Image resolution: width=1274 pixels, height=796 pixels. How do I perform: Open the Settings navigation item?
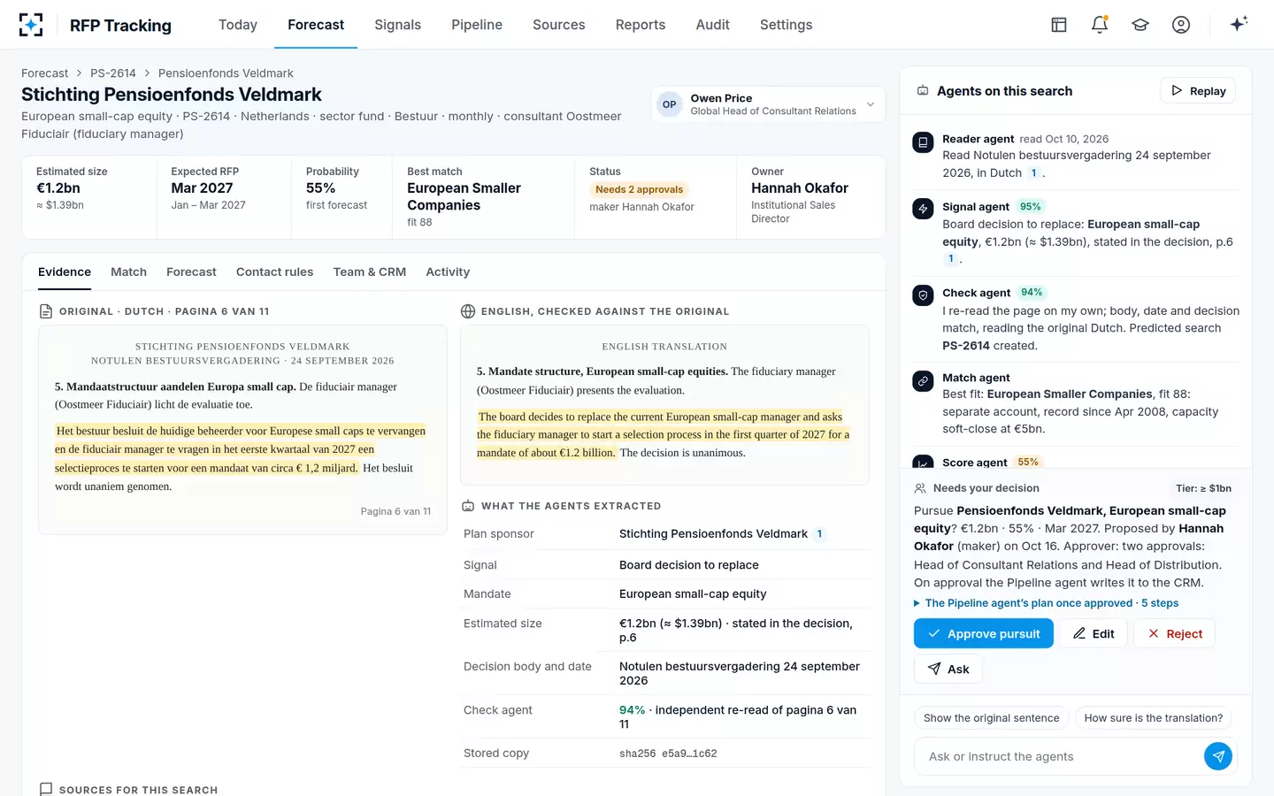point(786,25)
